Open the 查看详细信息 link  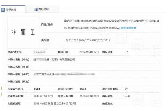[x=128, y=28]
